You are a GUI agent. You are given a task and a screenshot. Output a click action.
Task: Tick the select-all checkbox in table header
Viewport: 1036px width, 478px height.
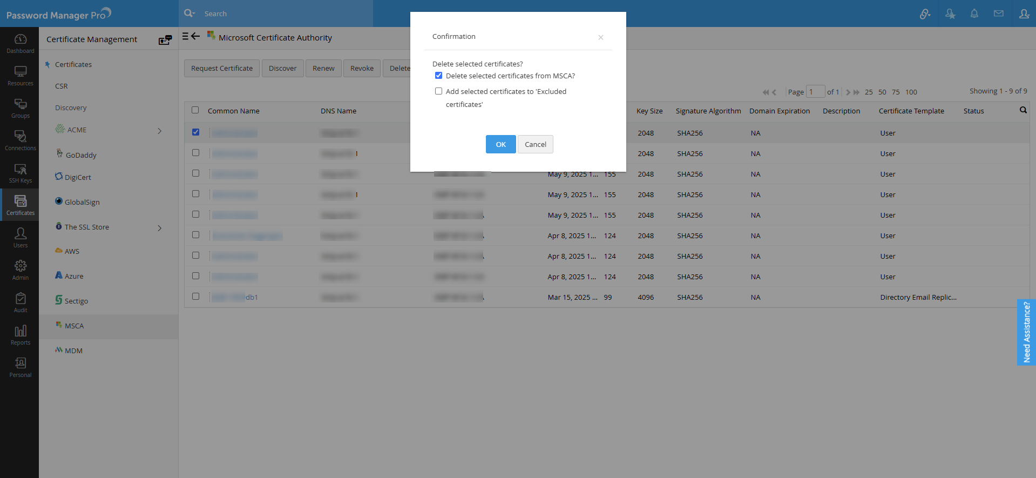click(x=195, y=110)
